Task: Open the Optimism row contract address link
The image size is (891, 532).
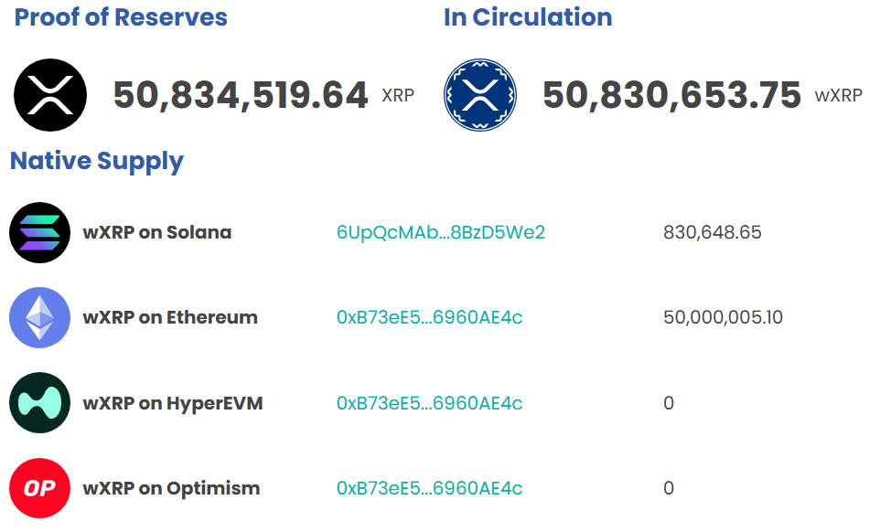Action: coord(430,488)
